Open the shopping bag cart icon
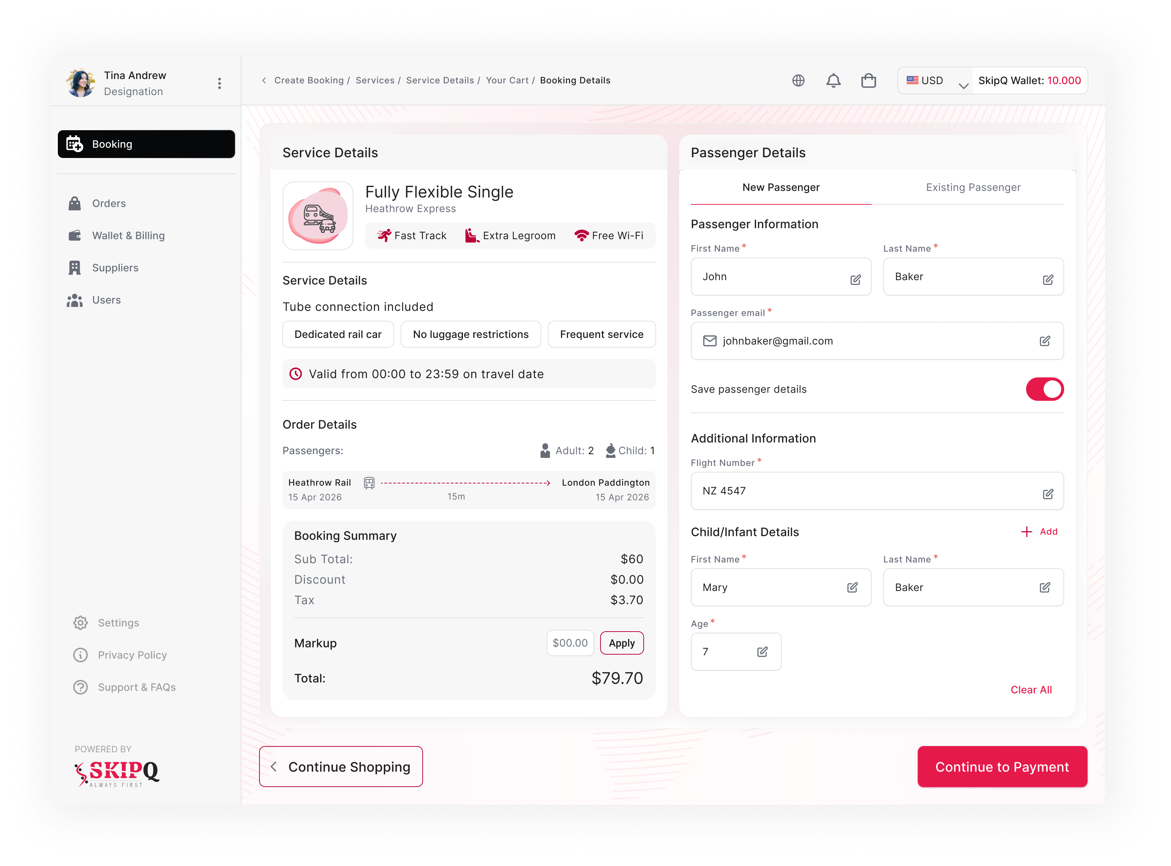This screenshot has height=866, width=1171. [x=868, y=80]
